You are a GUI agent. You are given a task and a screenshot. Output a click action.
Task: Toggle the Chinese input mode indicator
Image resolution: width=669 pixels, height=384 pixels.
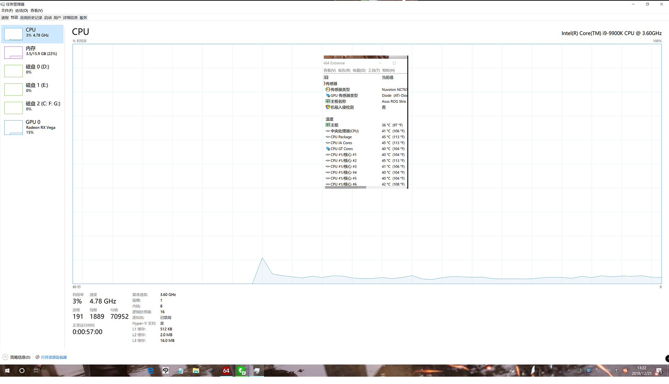tap(616, 371)
